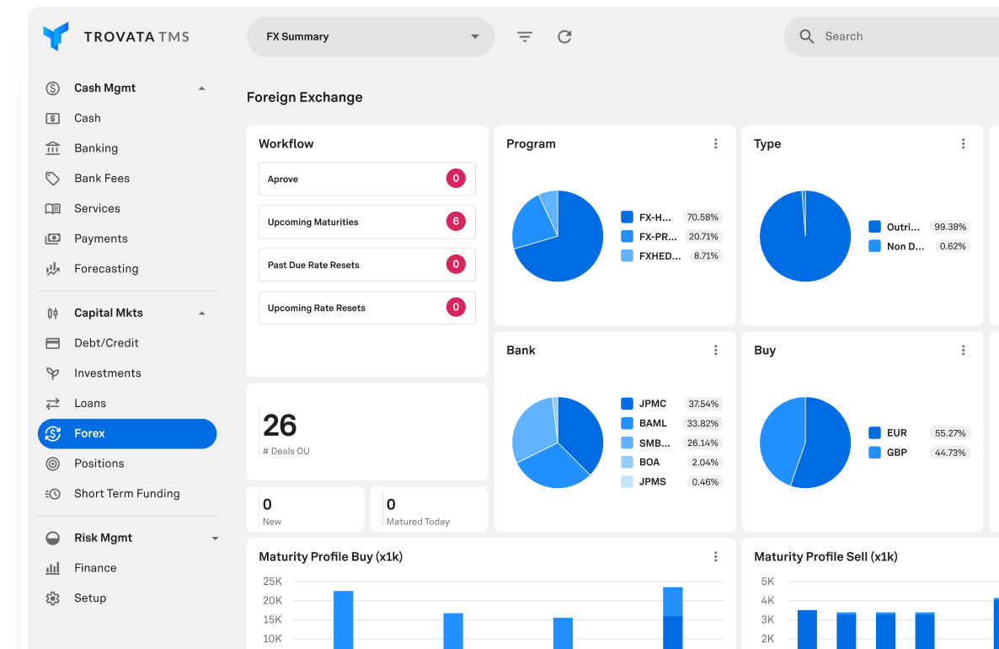The height and width of the screenshot is (649, 999).
Task: Click the filter icon in the top bar
Action: pos(525,37)
